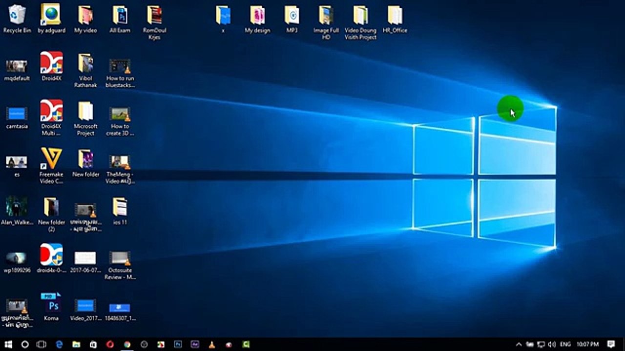The image size is (625, 351).
Task: Check the battery status tray icon
Action: coord(530,344)
